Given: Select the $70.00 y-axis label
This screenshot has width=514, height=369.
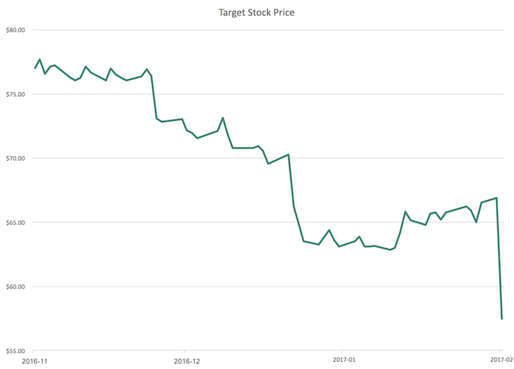Looking at the screenshot, I should tap(15, 158).
